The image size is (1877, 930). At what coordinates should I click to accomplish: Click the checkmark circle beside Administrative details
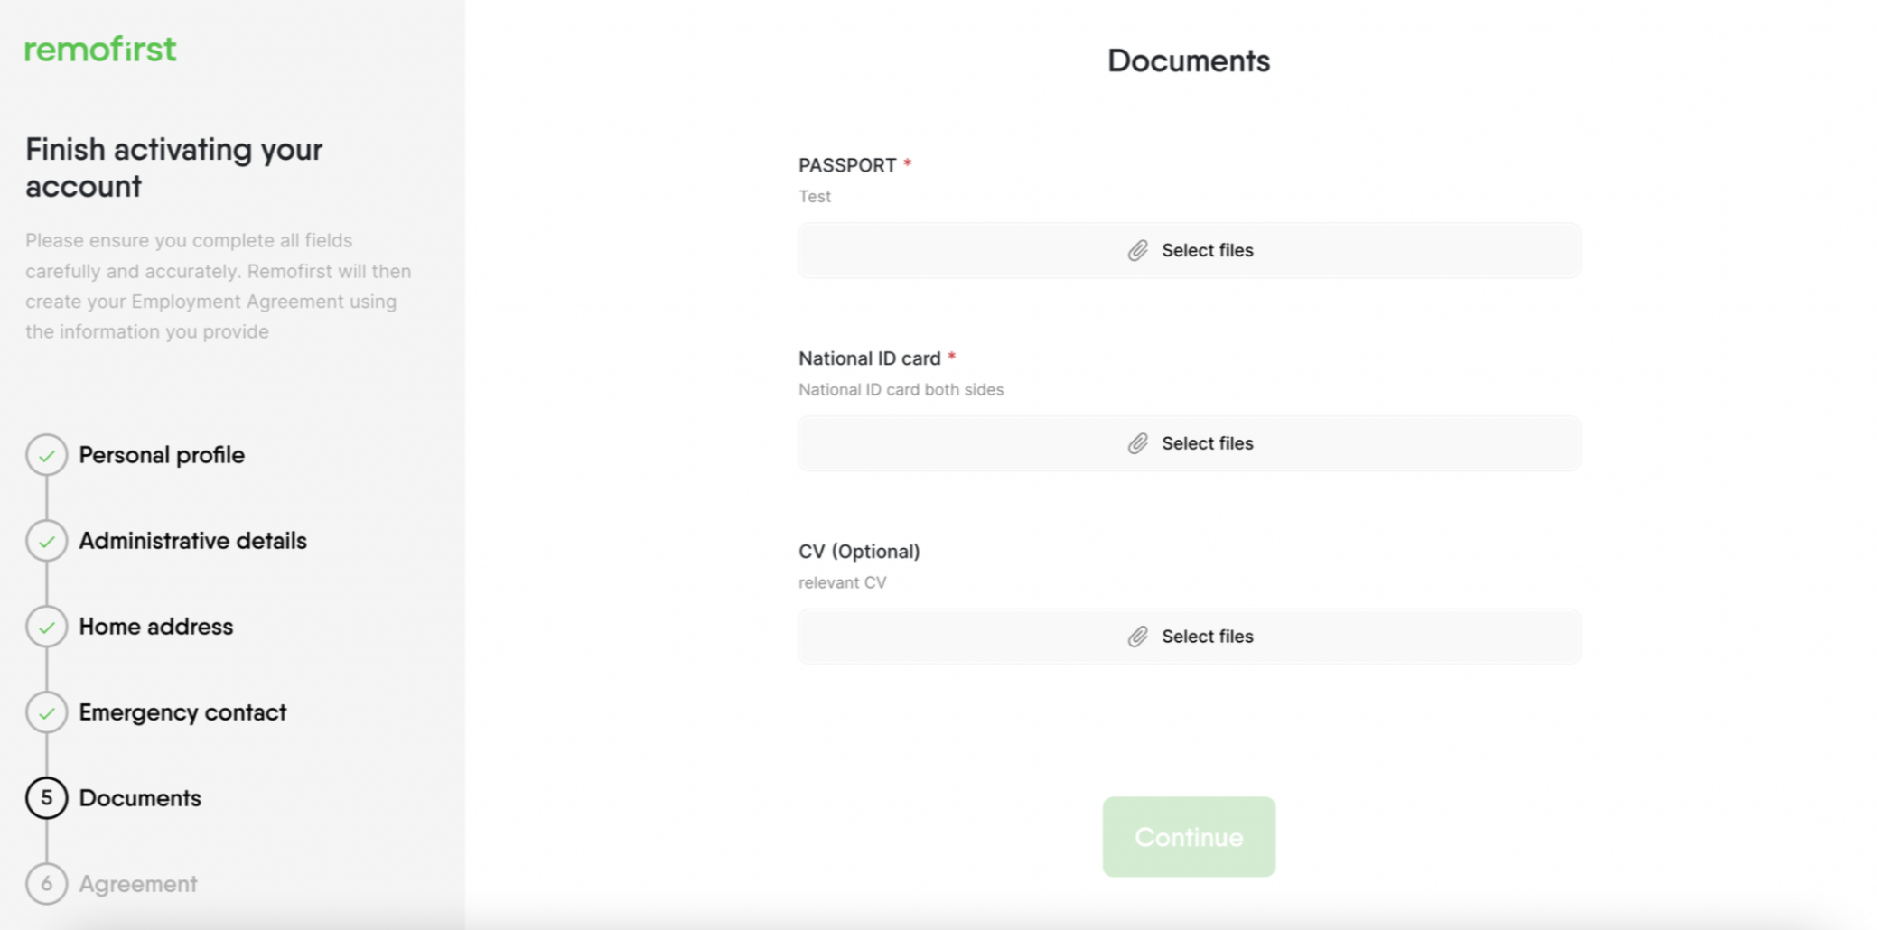(x=47, y=541)
